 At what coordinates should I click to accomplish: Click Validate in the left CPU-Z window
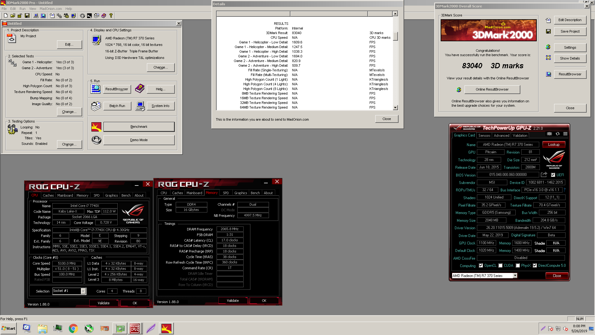tap(104, 303)
